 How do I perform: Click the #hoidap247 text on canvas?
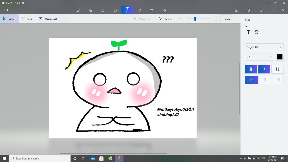168,115
